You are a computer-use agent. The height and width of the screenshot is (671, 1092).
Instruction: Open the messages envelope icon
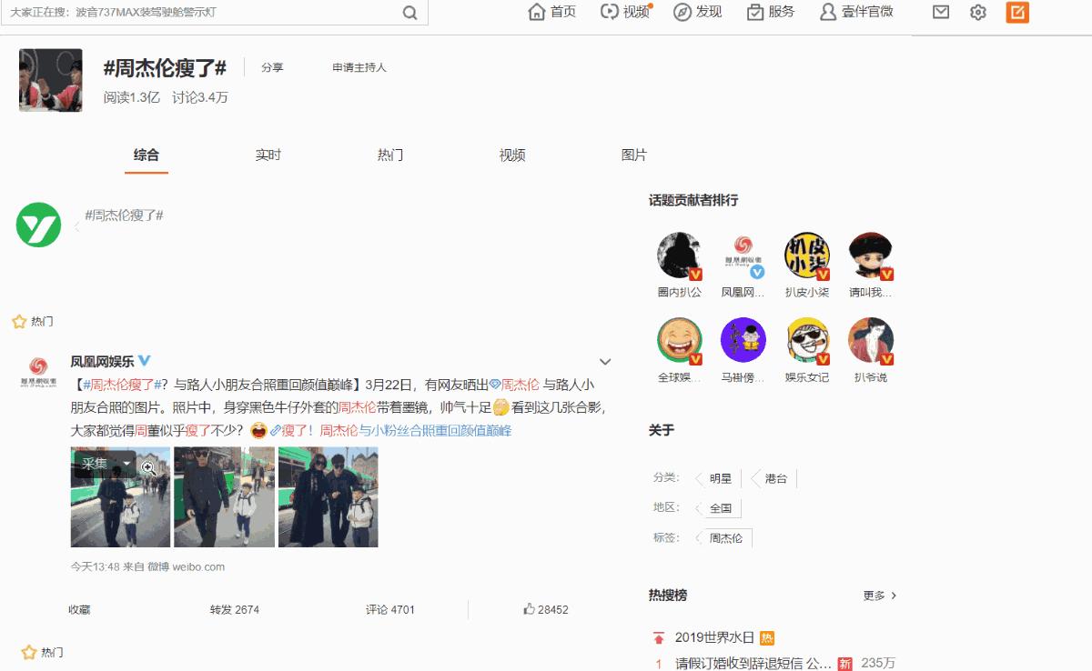point(939,13)
